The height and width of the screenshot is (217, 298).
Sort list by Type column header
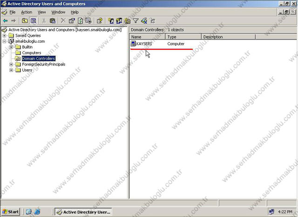click(x=183, y=37)
